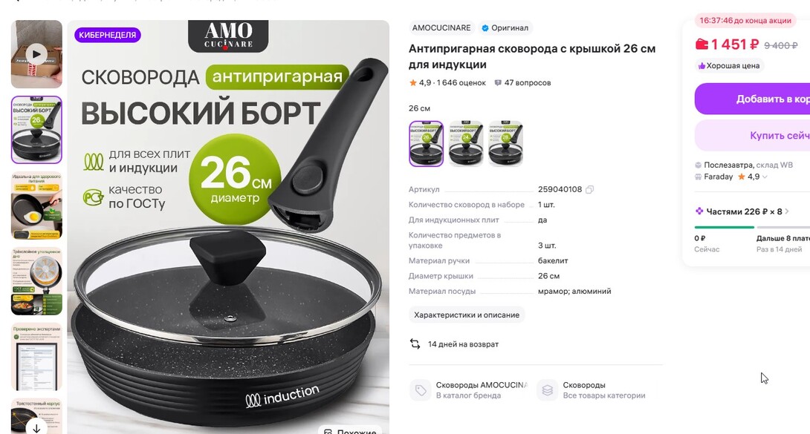Open the AMOCUCINARE brand link

(441, 28)
